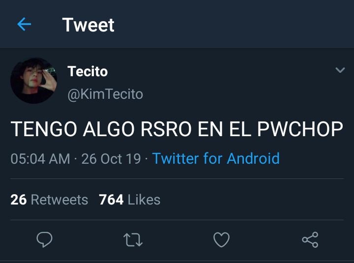Select the @KimTecito handle
This screenshot has height=263, width=354.
click(105, 94)
